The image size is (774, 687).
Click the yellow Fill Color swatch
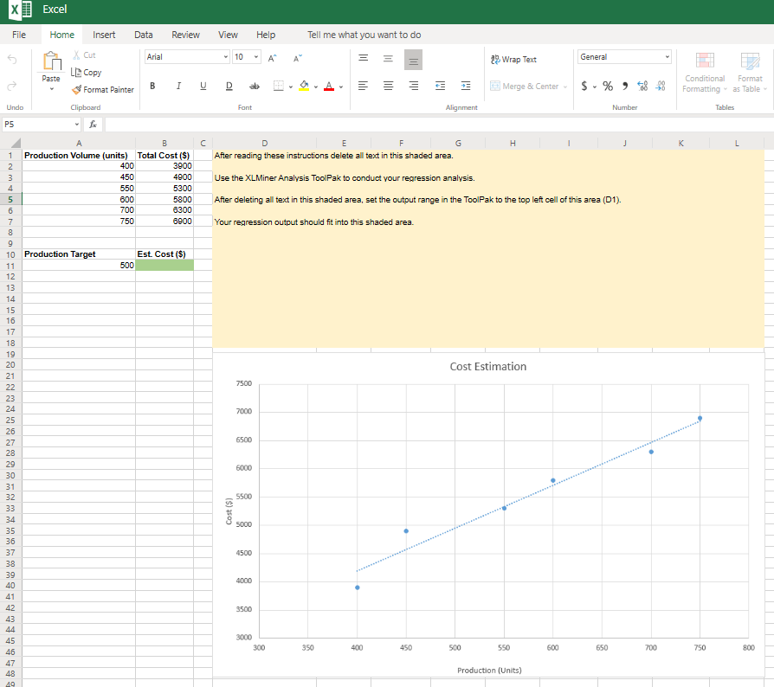click(306, 87)
